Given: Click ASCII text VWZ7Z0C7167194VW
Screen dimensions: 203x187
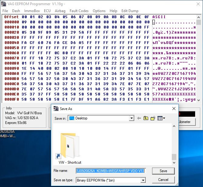Looking at the screenshot, I should coord(174,79).
